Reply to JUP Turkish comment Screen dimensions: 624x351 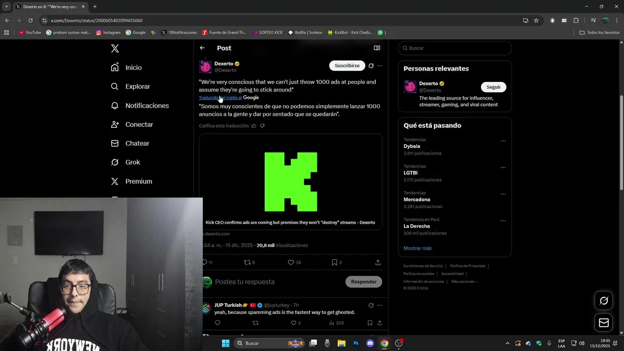click(x=217, y=323)
